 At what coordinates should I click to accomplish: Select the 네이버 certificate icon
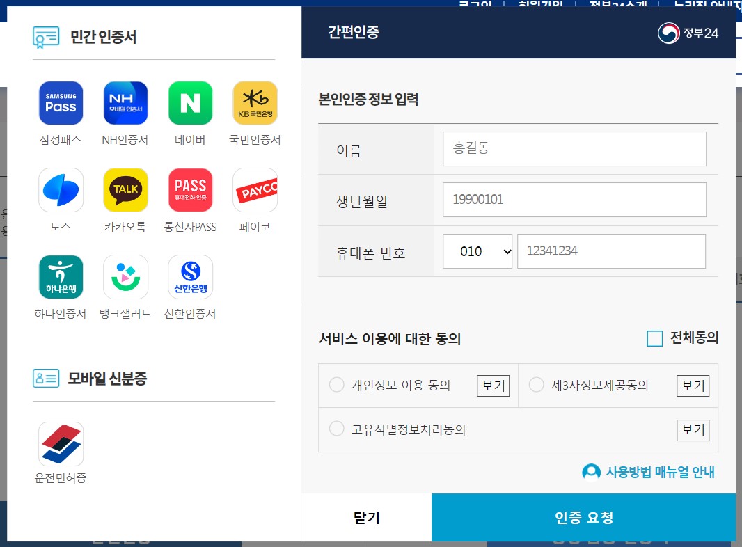[x=190, y=102]
